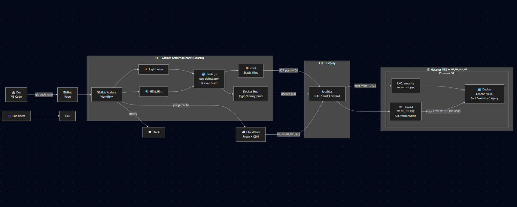Click the 'Apache :8080' text

pos(485,94)
